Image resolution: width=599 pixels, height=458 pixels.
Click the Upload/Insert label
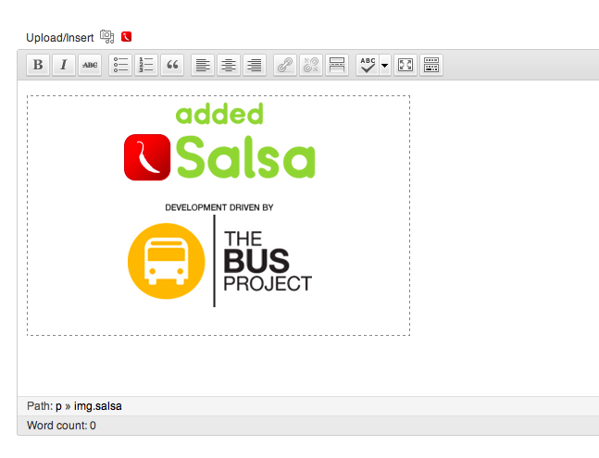click(x=60, y=38)
